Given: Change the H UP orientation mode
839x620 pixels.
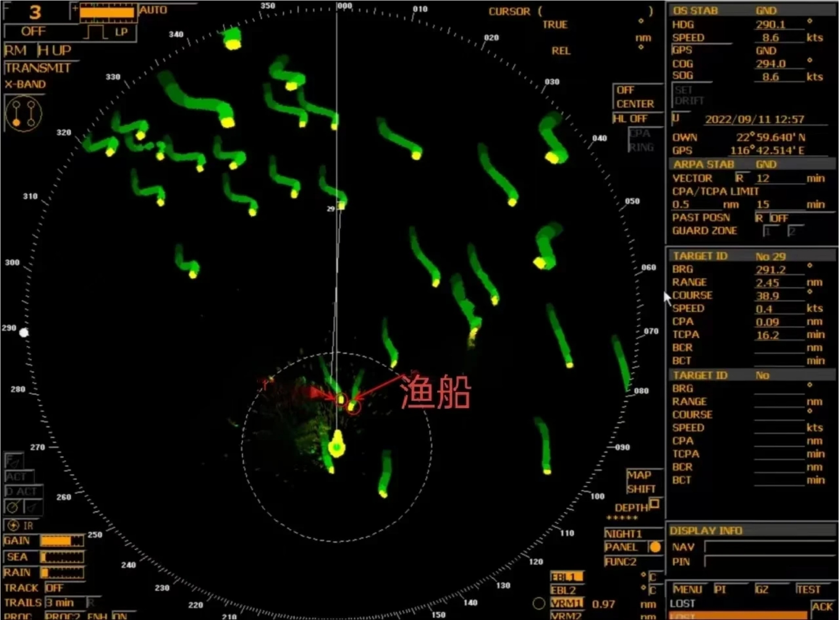Looking at the screenshot, I should tap(55, 50).
